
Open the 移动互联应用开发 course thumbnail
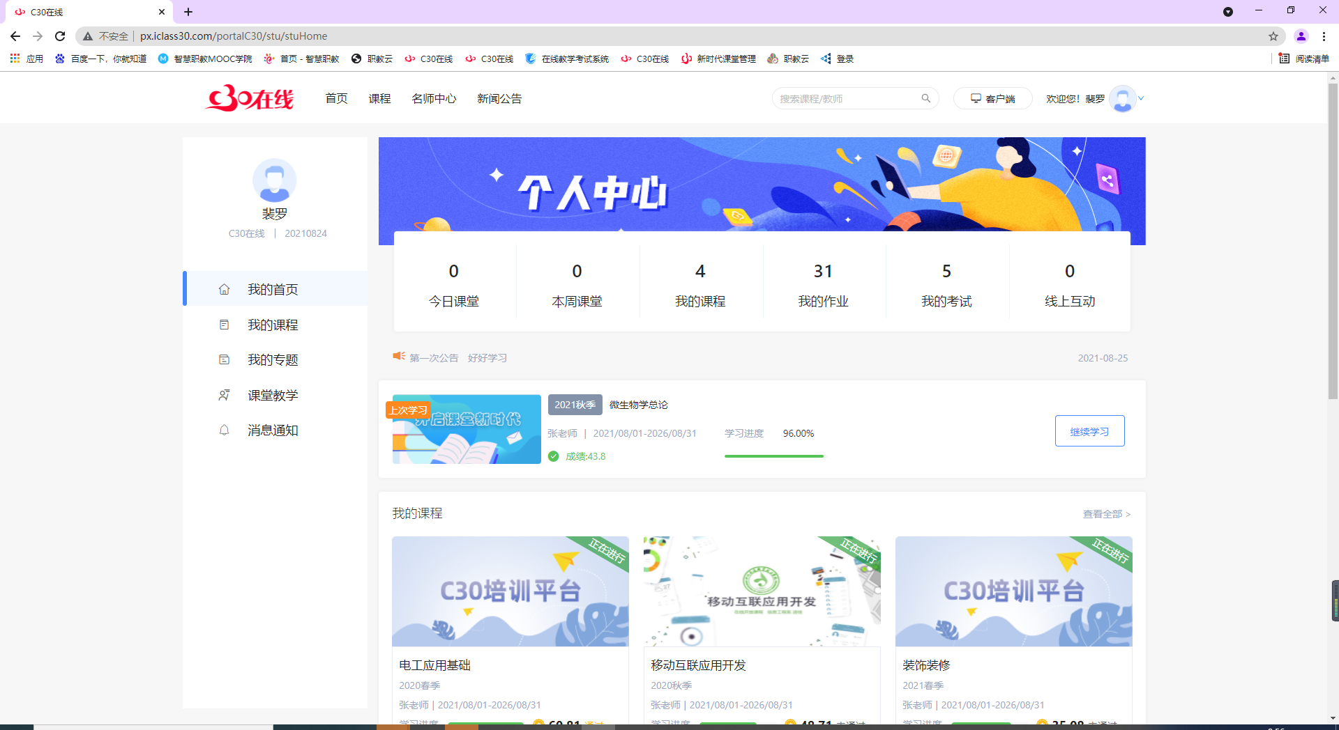pyautogui.click(x=762, y=591)
